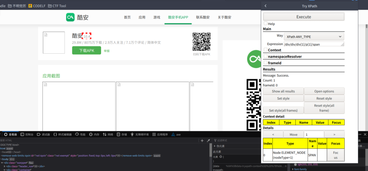
Task: Click Open options button
Action: [x=324, y=91]
